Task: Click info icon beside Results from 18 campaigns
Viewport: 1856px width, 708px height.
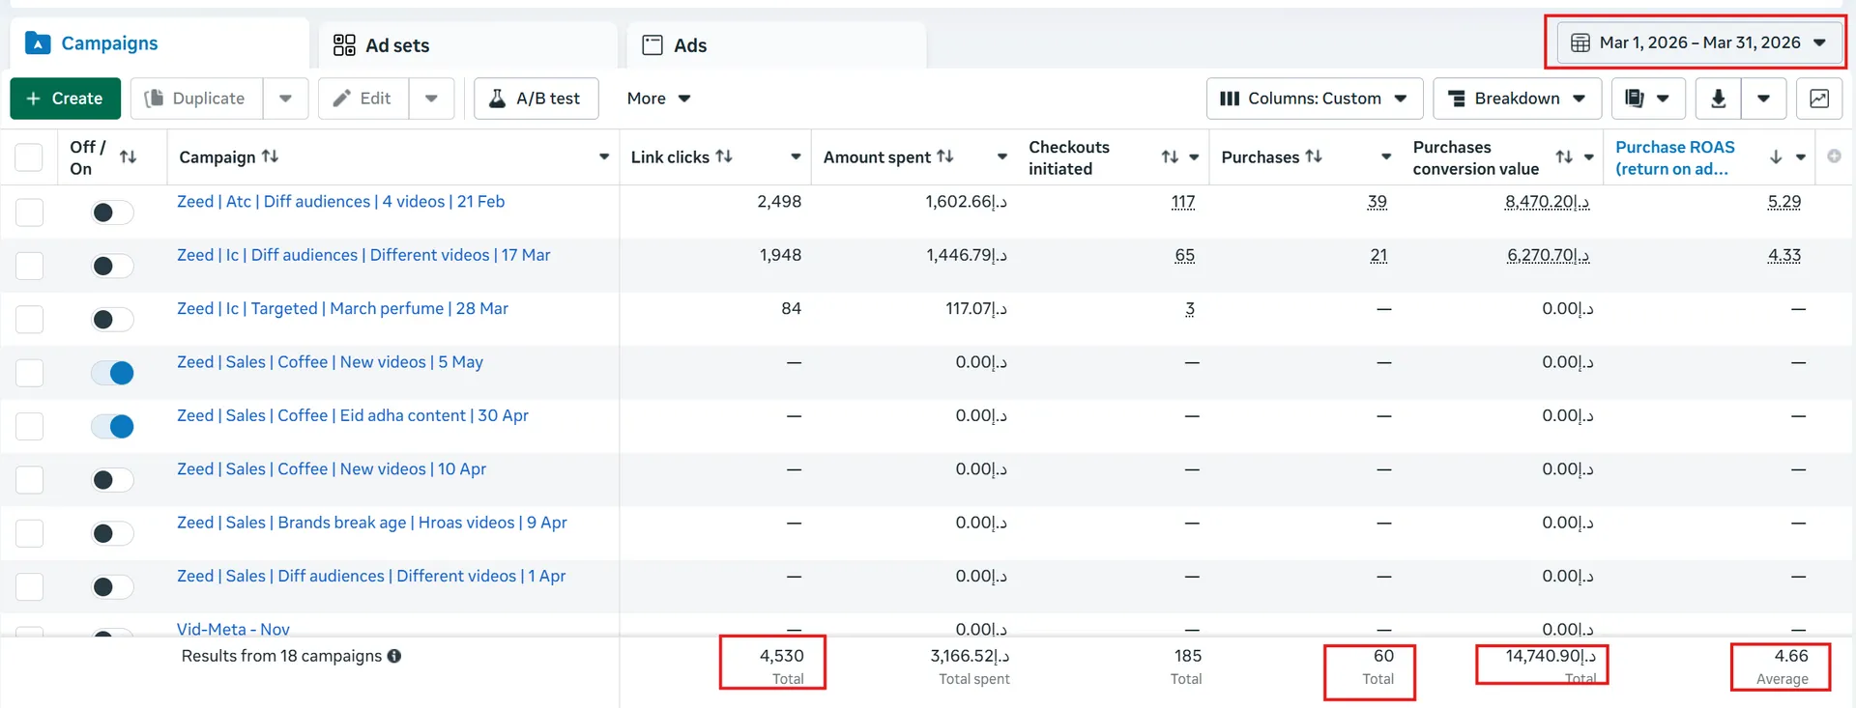Action: 394,656
